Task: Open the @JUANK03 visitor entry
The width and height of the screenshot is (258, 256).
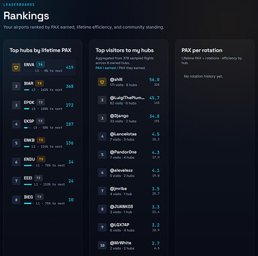Action: [x=129, y=209]
